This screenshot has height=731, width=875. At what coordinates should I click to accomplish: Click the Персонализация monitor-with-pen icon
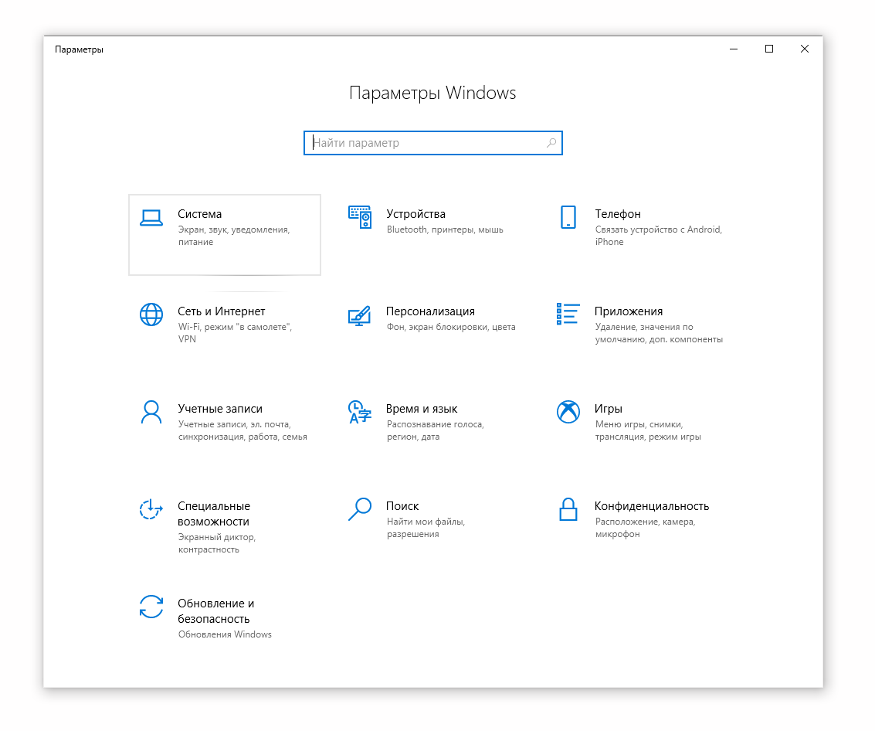tap(359, 316)
